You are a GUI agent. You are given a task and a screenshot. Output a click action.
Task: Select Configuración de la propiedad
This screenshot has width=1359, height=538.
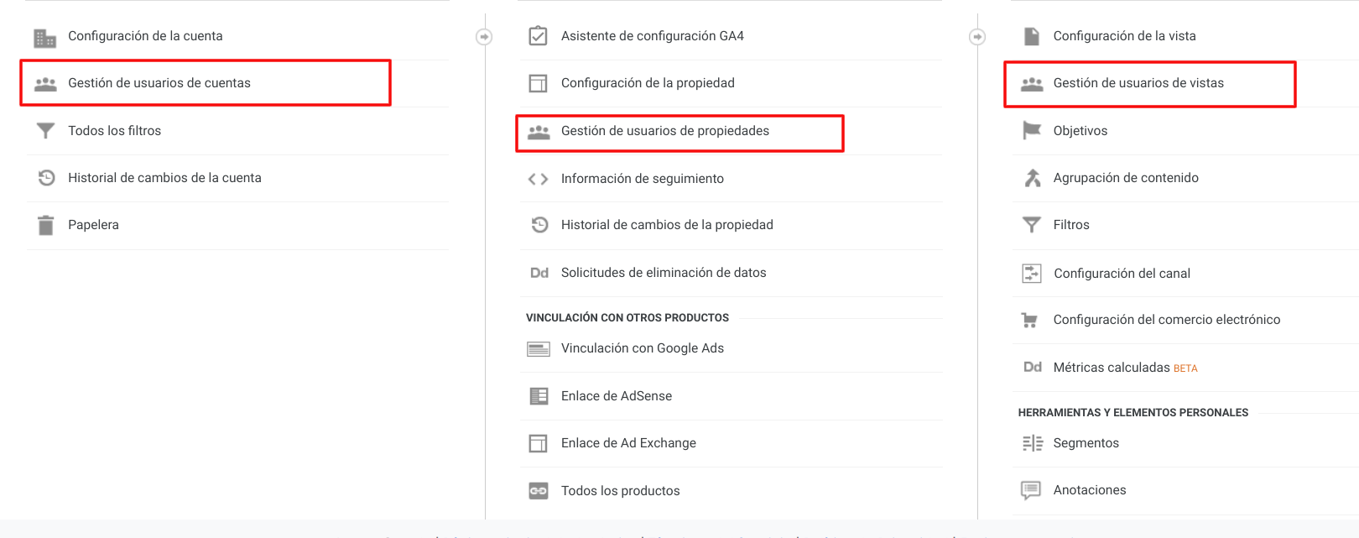[x=648, y=82]
